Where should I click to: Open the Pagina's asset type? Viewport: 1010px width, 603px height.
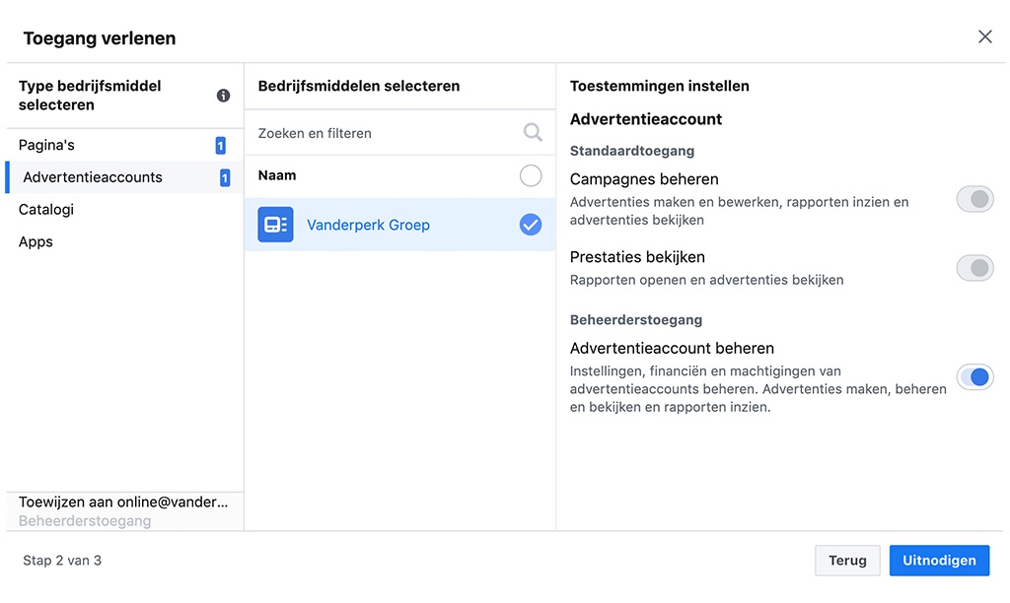[x=47, y=146]
